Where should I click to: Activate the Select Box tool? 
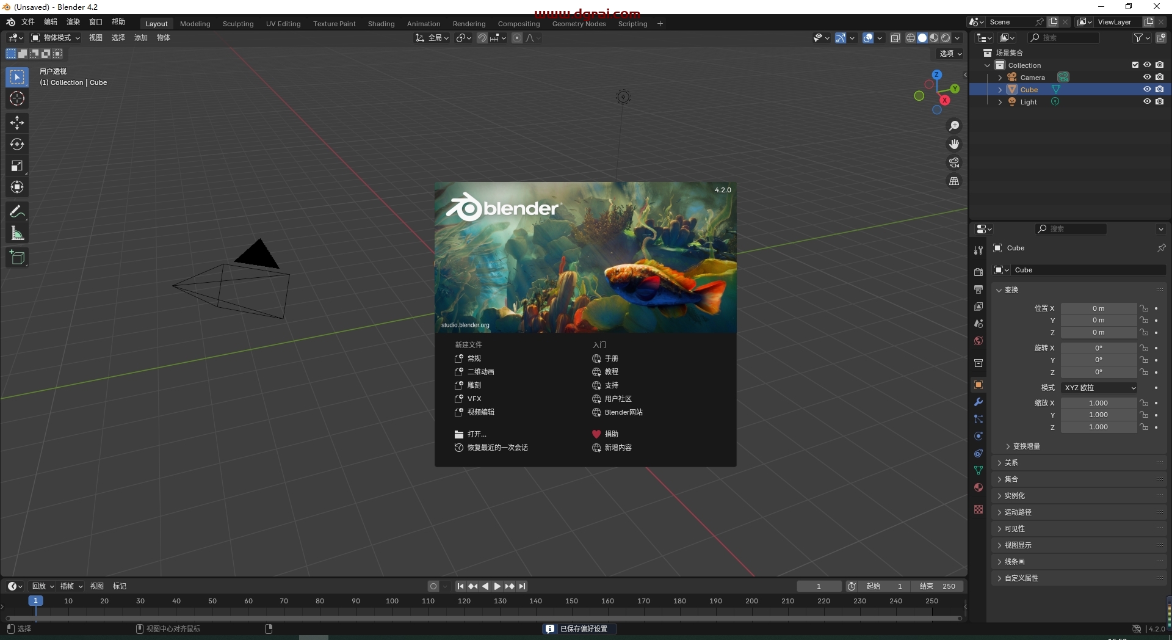[x=17, y=77]
